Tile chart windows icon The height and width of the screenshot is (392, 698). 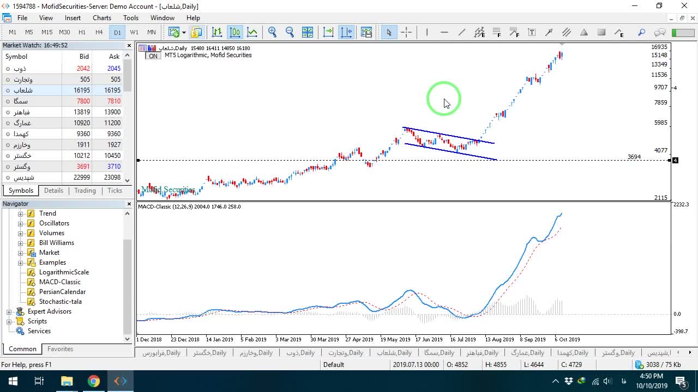pyautogui.click(x=308, y=32)
